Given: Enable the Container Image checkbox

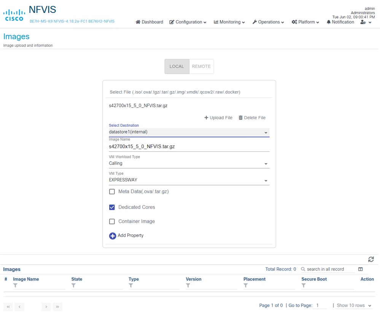Looking at the screenshot, I should pyautogui.click(x=112, y=221).
